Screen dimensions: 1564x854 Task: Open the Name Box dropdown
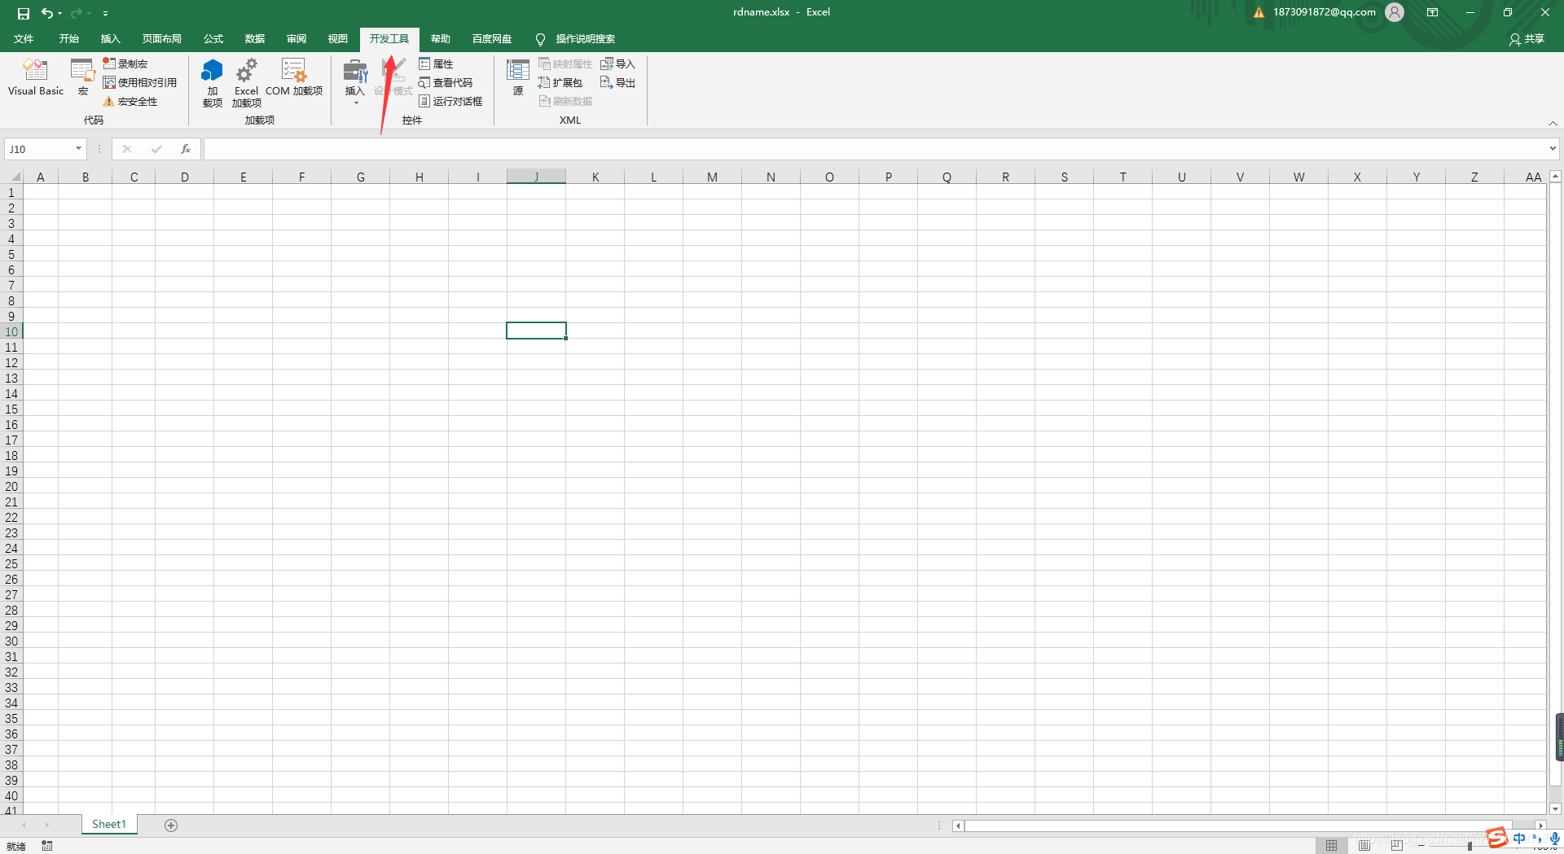(x=78, y=149)
